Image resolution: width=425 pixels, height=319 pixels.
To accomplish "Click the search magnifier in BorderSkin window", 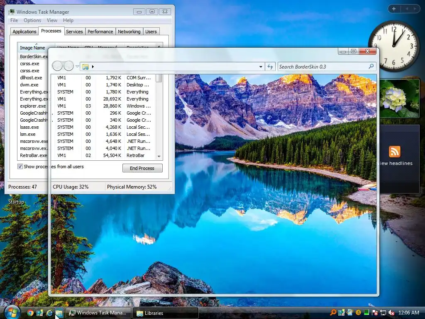I will coord(371,66).
